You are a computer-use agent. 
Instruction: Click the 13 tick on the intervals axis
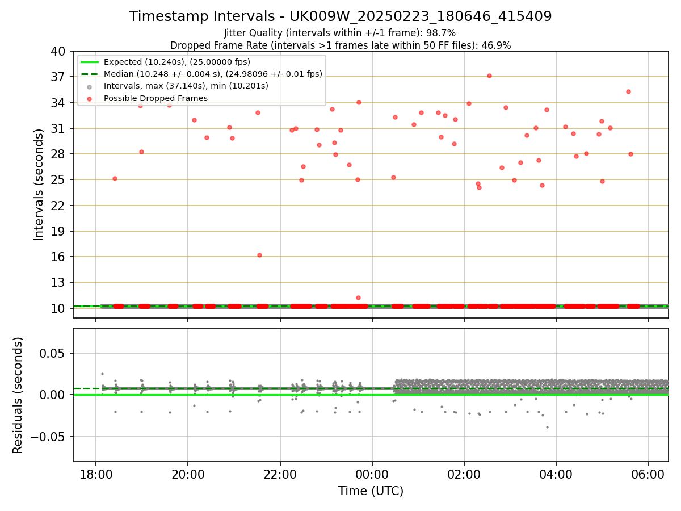pyautogui.click(x=59, y=282)
